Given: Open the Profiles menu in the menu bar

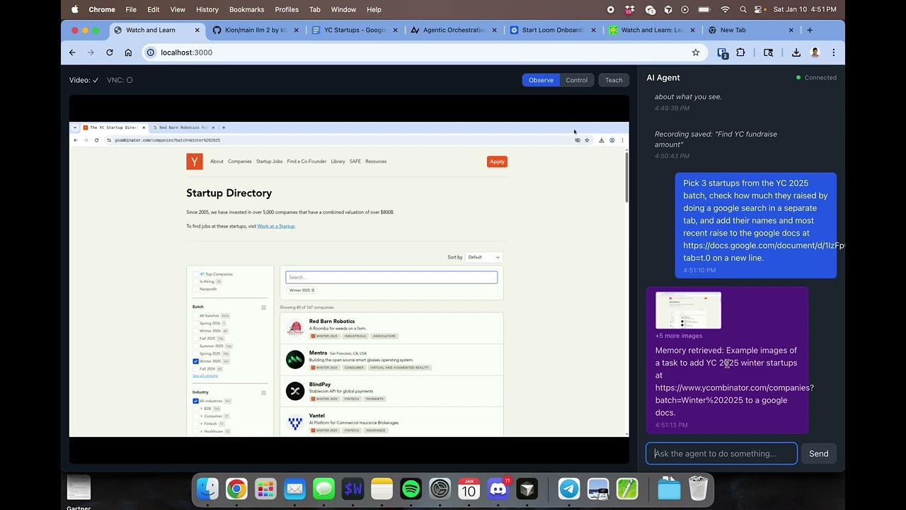Looking at the screenshot, I should point(287,9).
